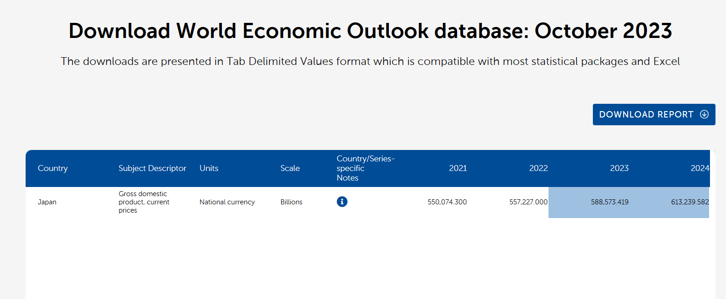This screenshot has width=726, height=299.
Task: Select the Japan country cell
Action: pos(47,202)
